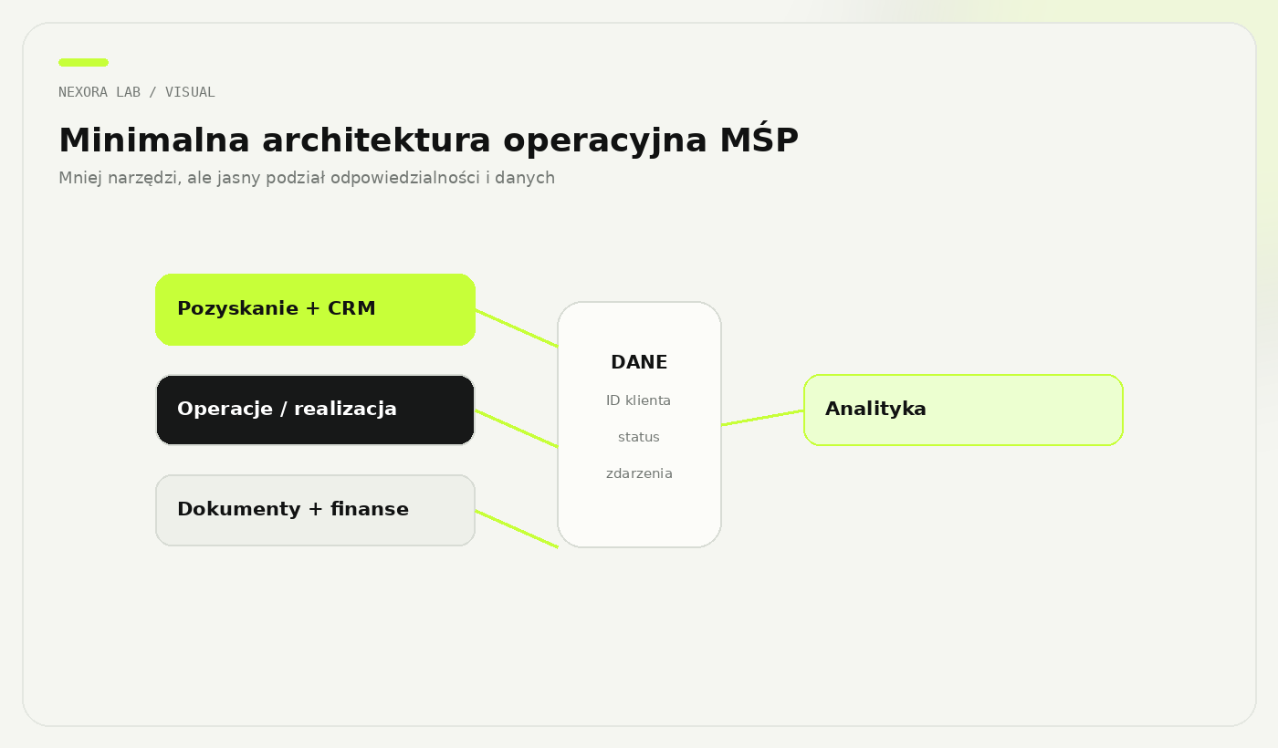Image resolution: width=1278 pixels, height=748 pixels.
Task: Select the Dokumenty + finanse block
Action: click(315, 510)
